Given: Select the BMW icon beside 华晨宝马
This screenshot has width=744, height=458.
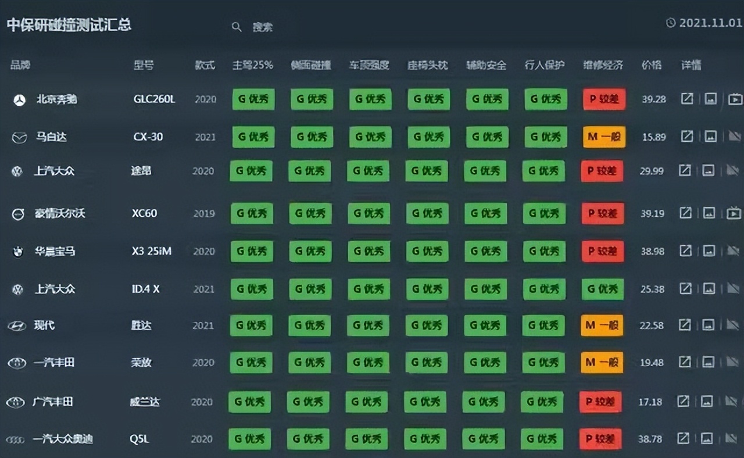Looking at the screenshot, I should [x=18, y=251].
